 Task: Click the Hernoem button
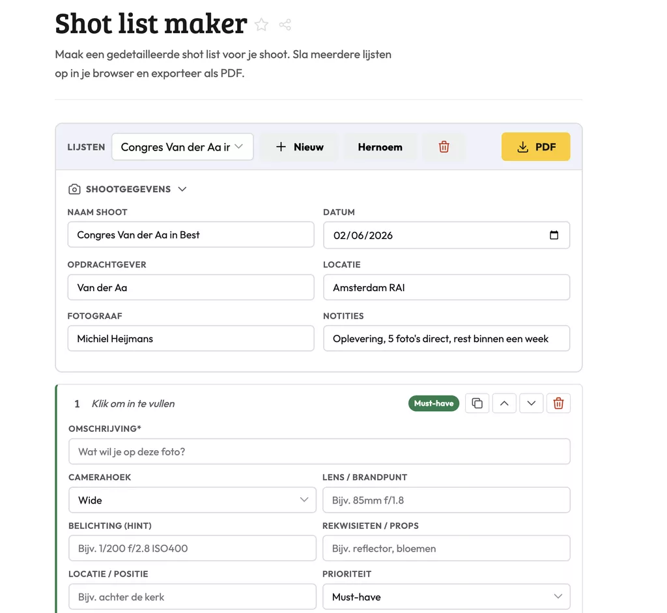pos(380,147)
